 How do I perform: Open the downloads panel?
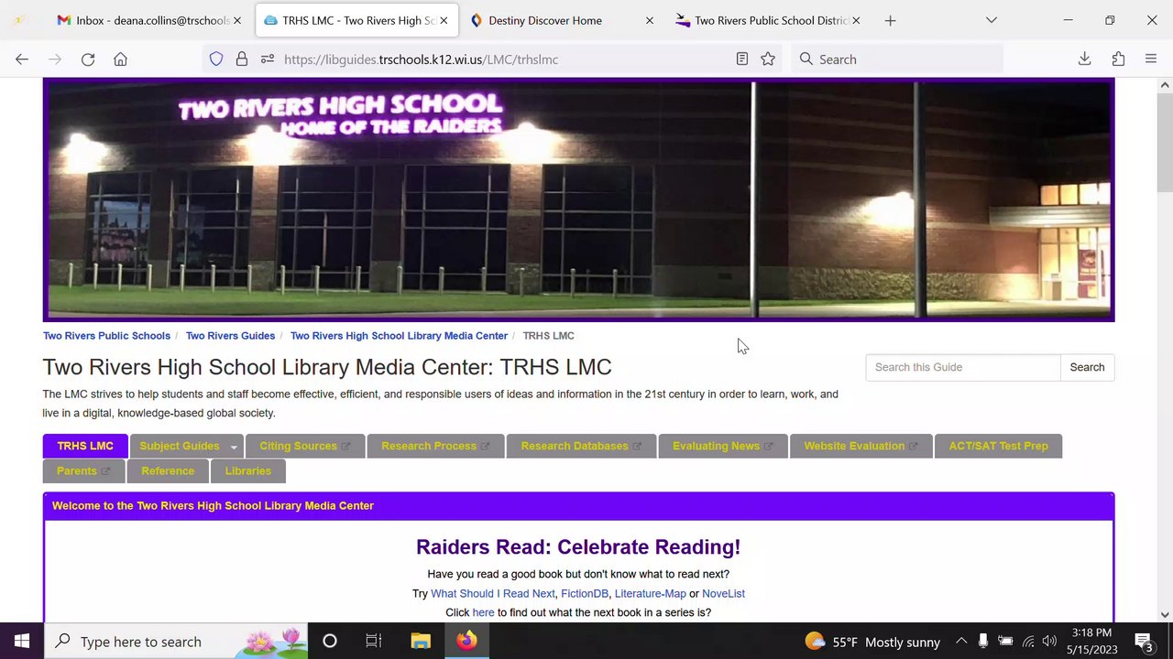click(1084, 59)
